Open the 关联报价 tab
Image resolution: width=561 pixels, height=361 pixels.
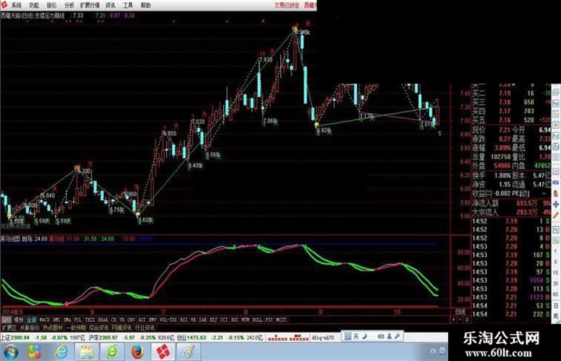(29, 328)
